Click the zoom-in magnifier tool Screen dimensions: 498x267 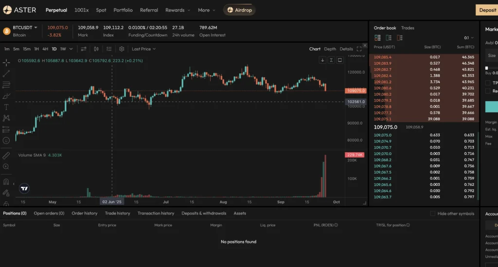coord(6,167)
